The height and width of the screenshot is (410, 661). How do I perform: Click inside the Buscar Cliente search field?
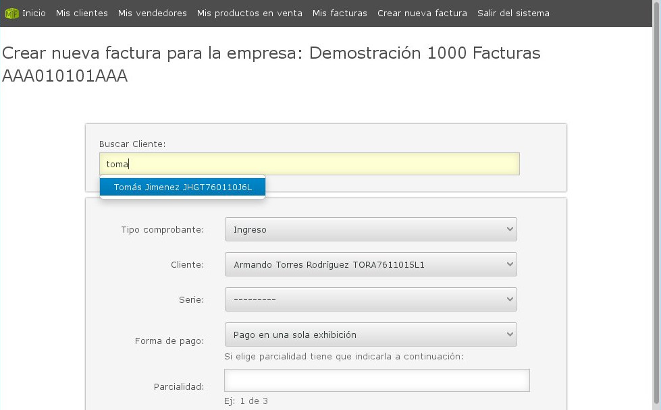(309, 164)
